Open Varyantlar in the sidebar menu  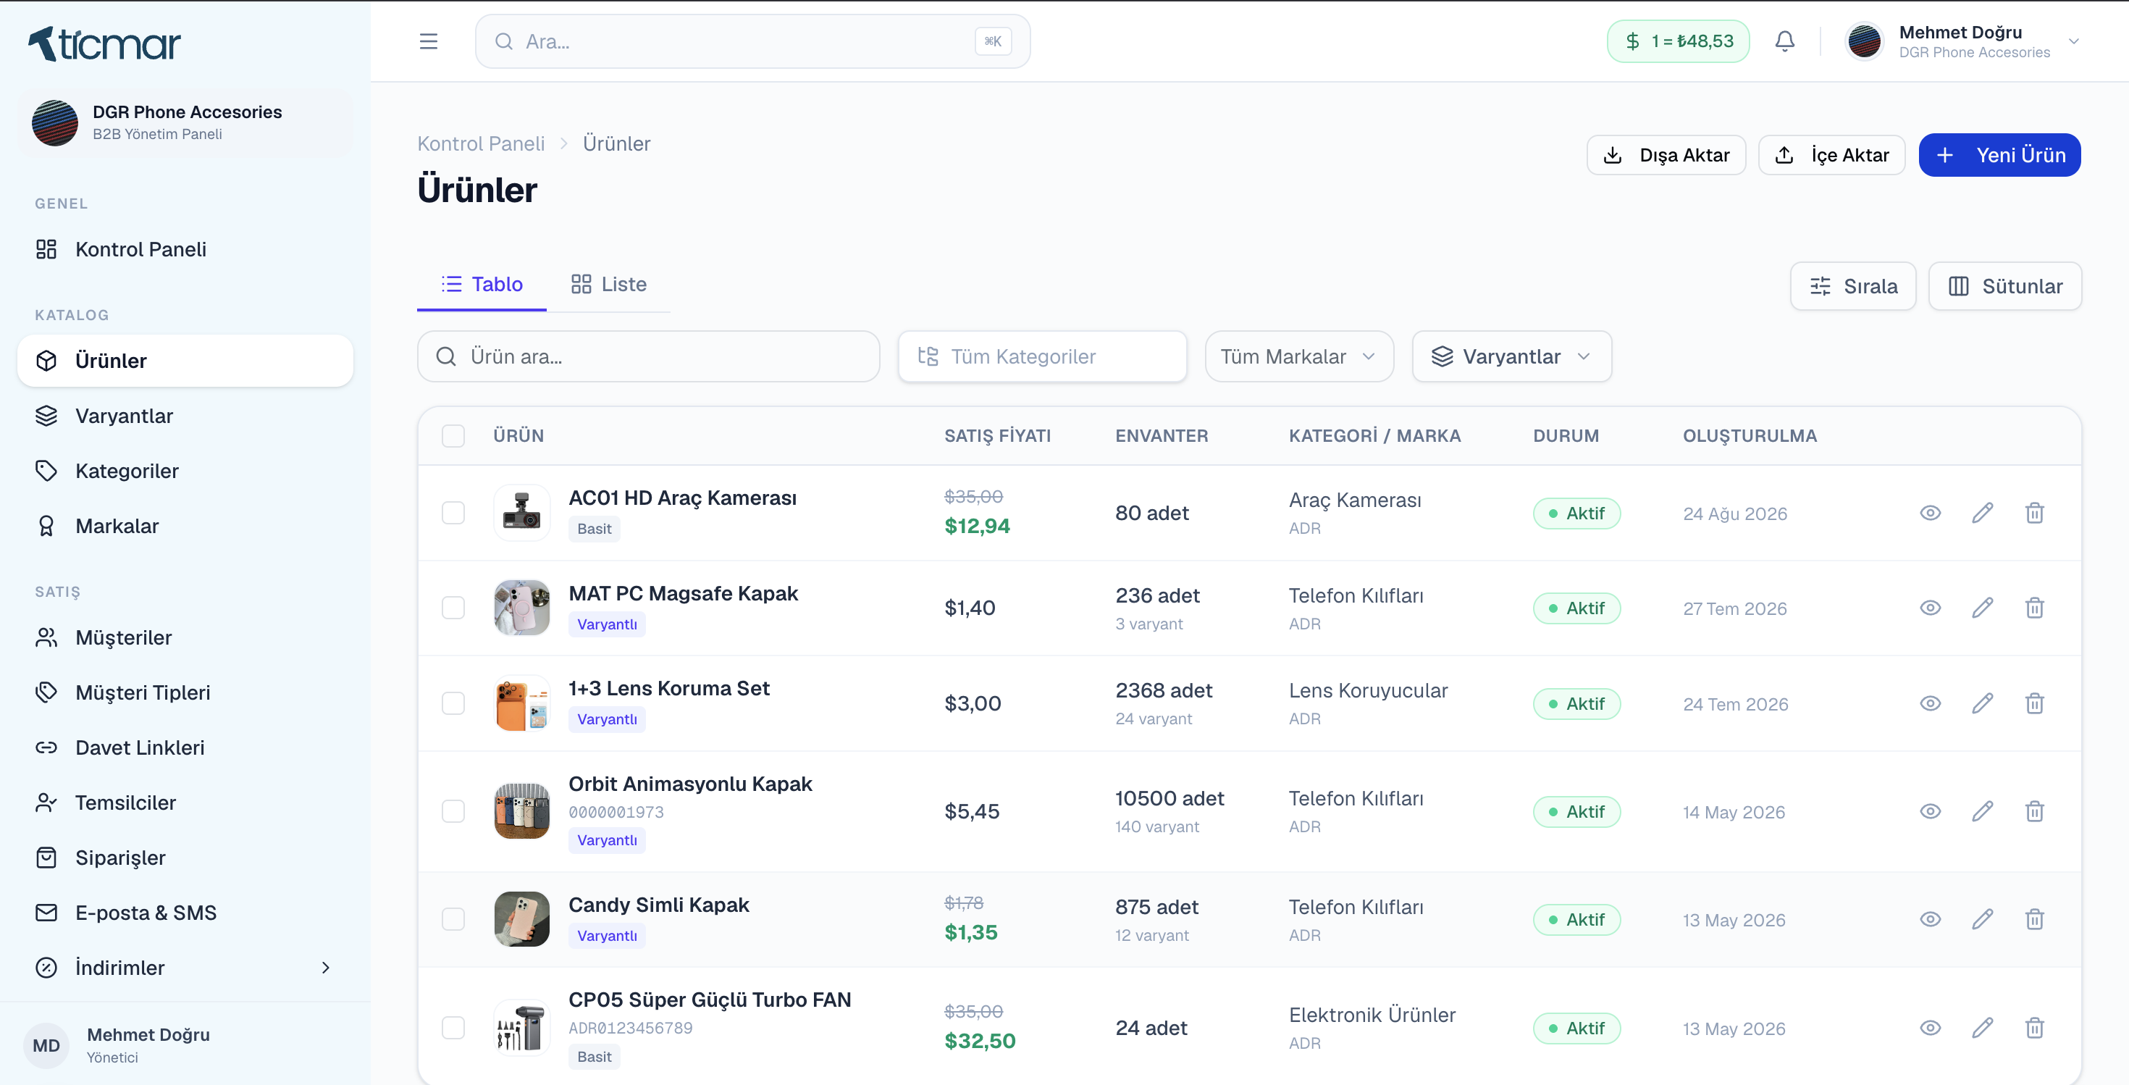coord(185,416)
